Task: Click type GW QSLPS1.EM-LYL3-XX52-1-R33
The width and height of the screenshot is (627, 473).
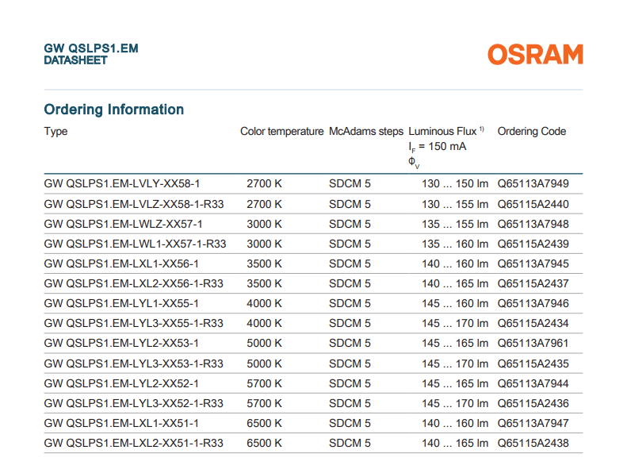Action: pos(134,403)
